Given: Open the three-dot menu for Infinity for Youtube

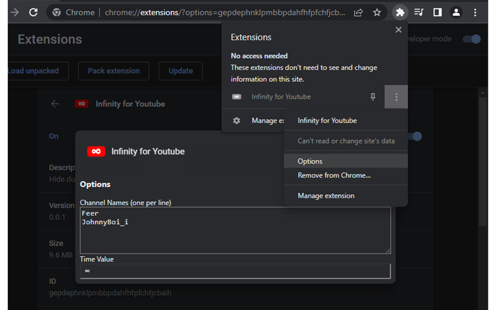Looking at the screenshot, I should click(396, 97).
